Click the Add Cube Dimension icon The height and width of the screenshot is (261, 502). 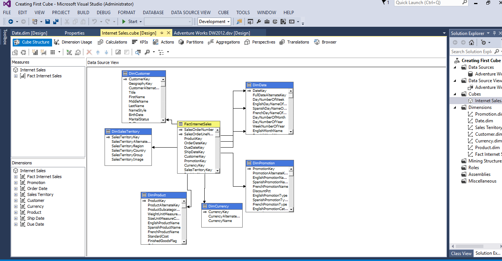(x=69, y=52)
